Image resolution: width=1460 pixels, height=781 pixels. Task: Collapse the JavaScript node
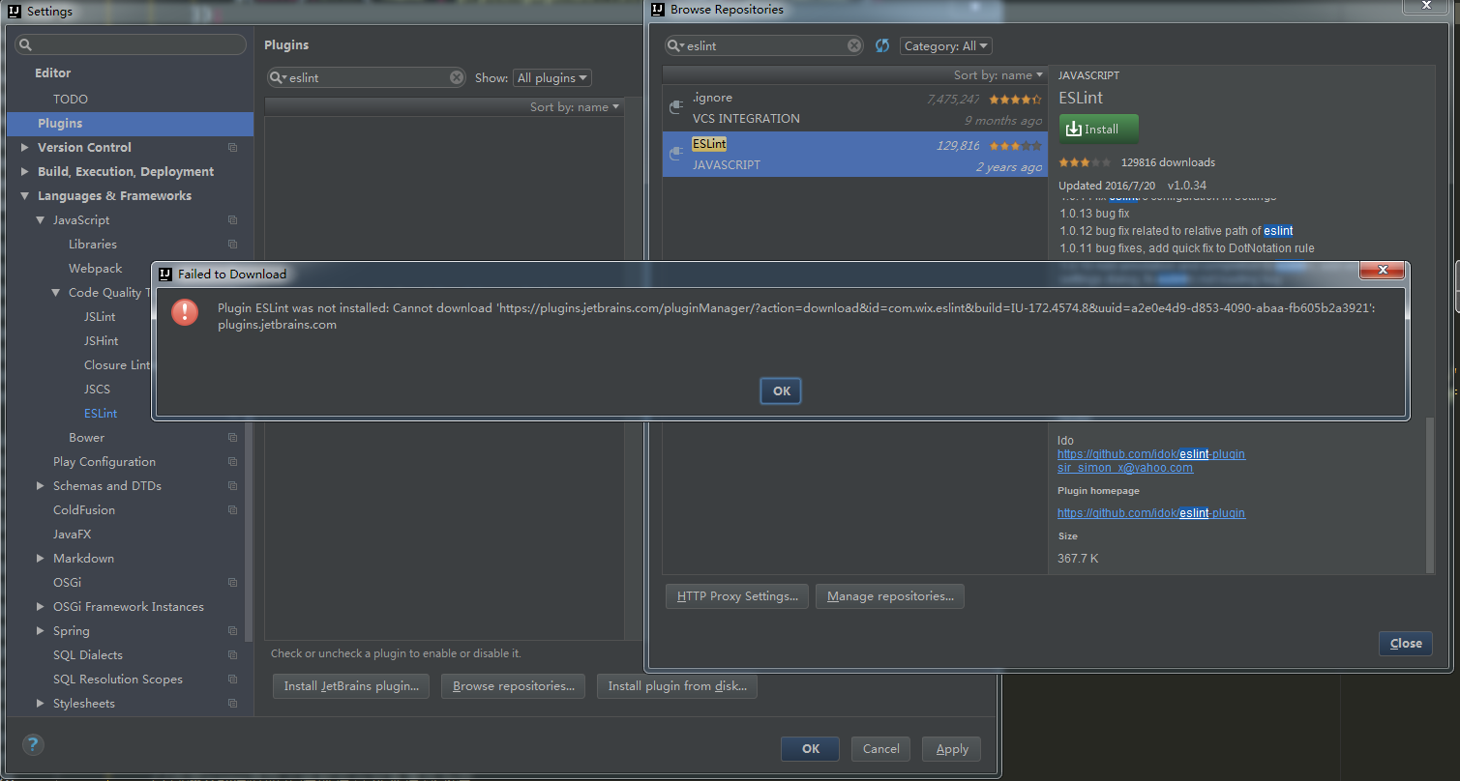(x=41, y=220)
